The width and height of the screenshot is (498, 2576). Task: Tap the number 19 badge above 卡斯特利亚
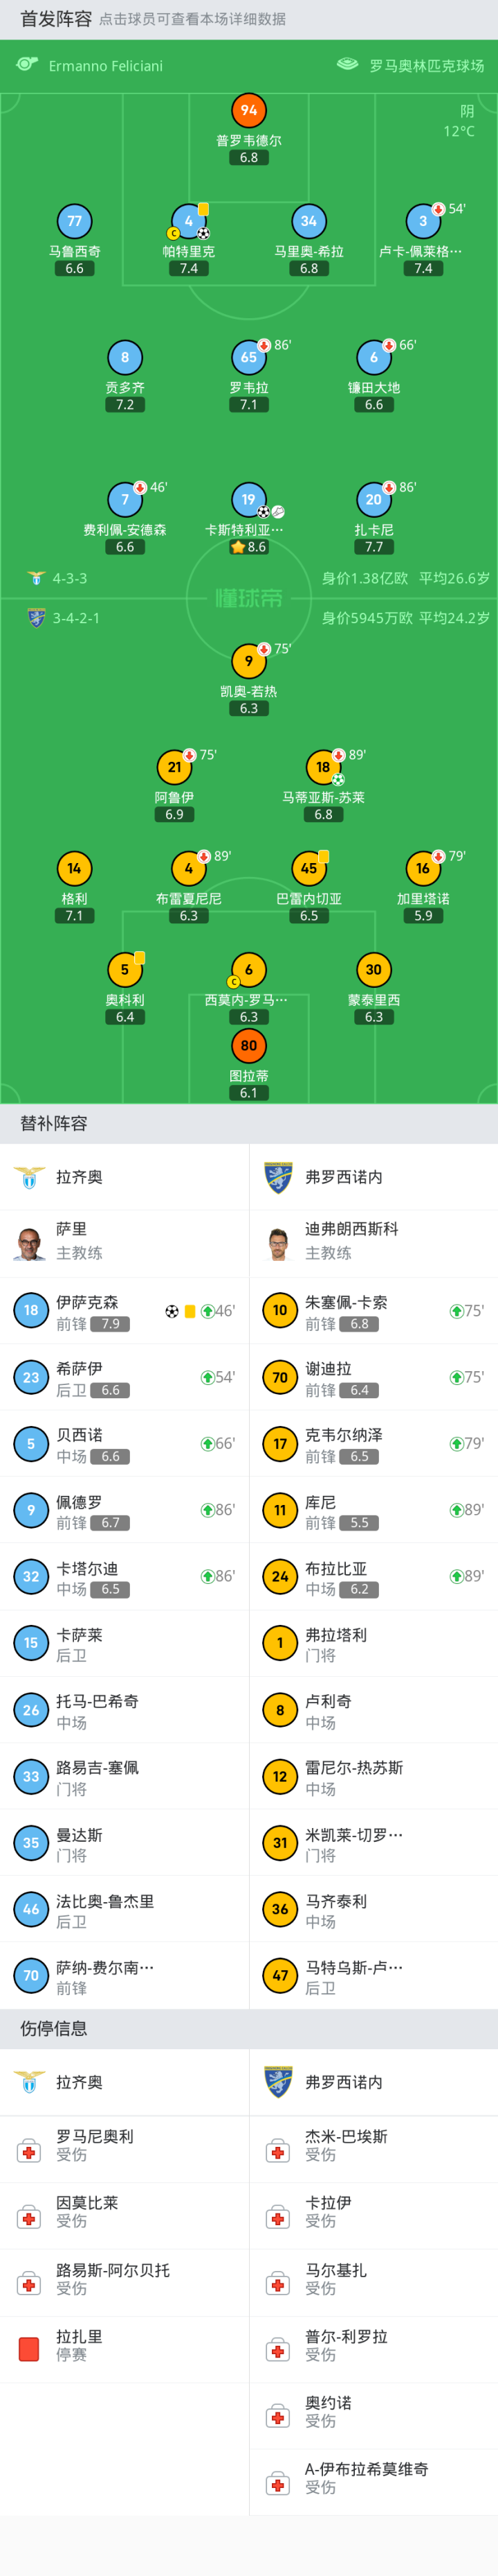pyautogui.click(x=248, y=499)
